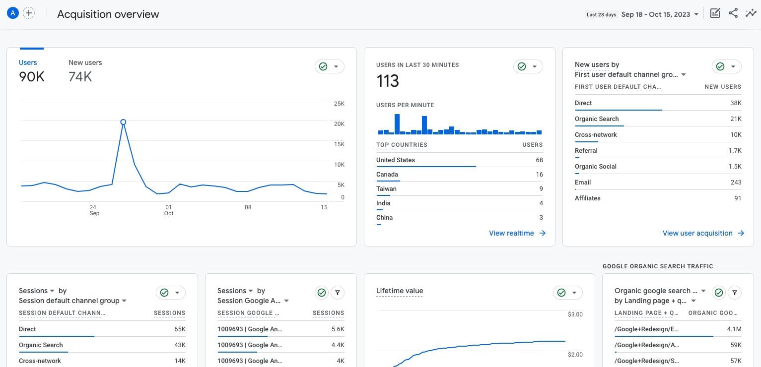Open the filter icon on Sessions Google Ads card

[x=338, y=293]
